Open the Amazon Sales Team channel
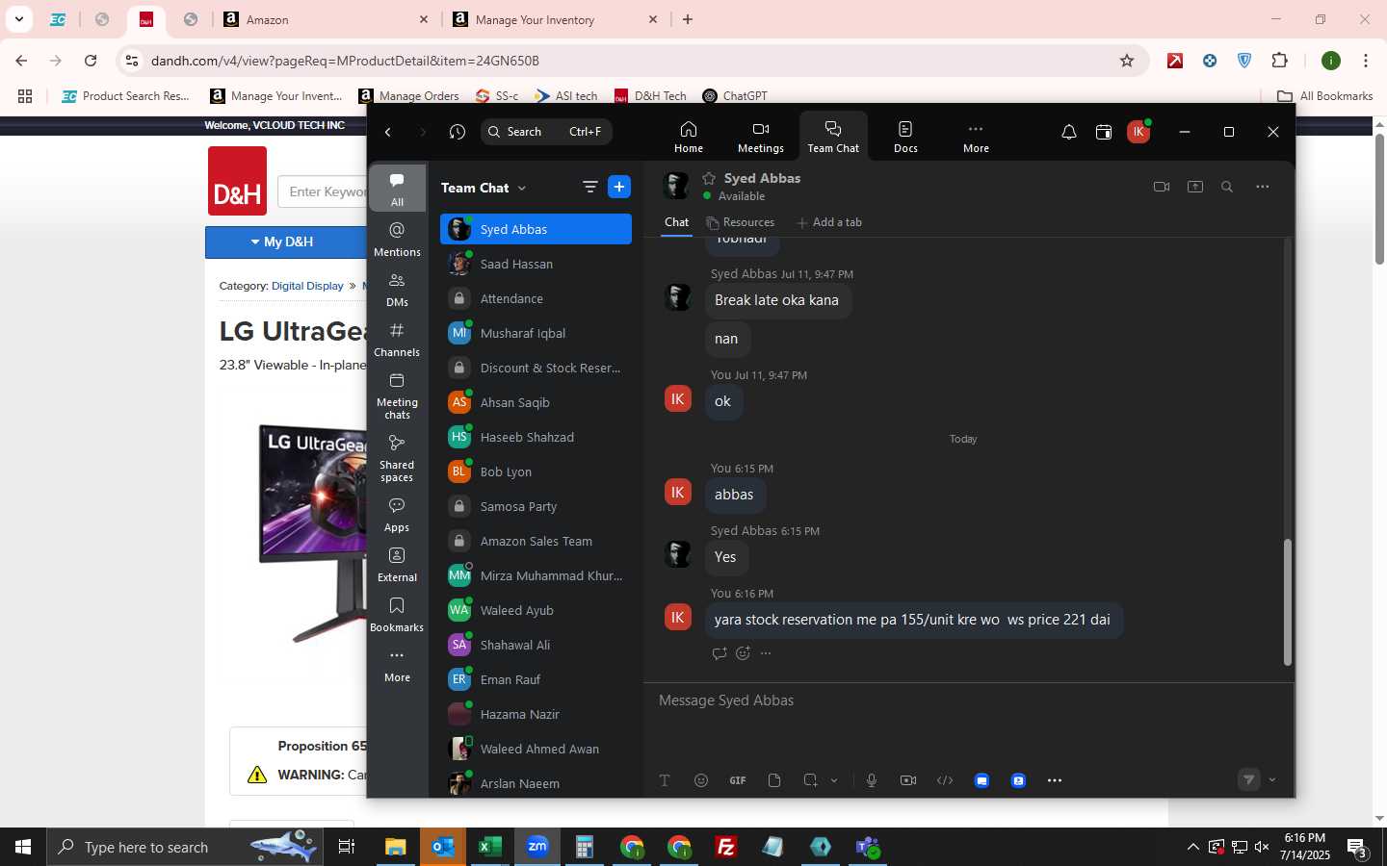1387x866 pixels. click(536, 541)
